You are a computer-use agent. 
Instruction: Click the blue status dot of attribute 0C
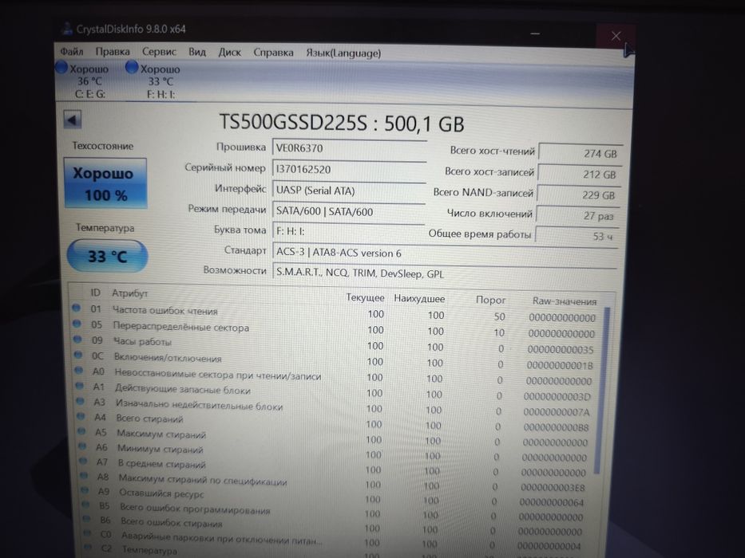[x=78, y=355]
